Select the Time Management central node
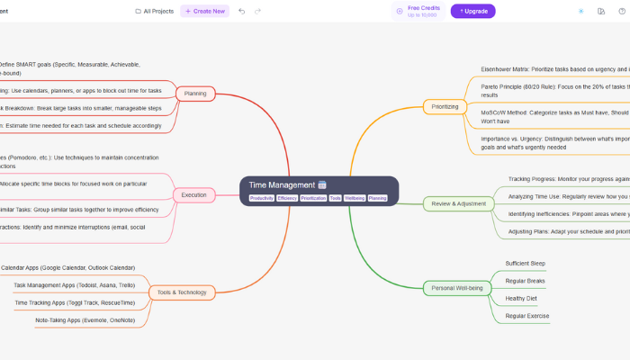Viewport: 630px width, 360px height. tap(319, 191)
